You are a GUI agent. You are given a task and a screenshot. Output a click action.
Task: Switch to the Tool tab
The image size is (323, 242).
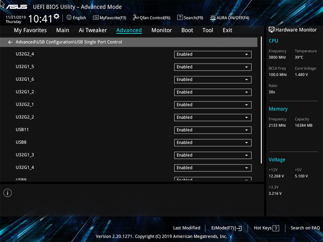[208, 30]
